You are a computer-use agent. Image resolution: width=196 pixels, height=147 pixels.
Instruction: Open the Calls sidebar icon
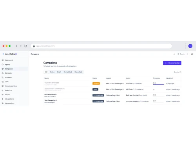pyautogui.click(x=3, y=82)
